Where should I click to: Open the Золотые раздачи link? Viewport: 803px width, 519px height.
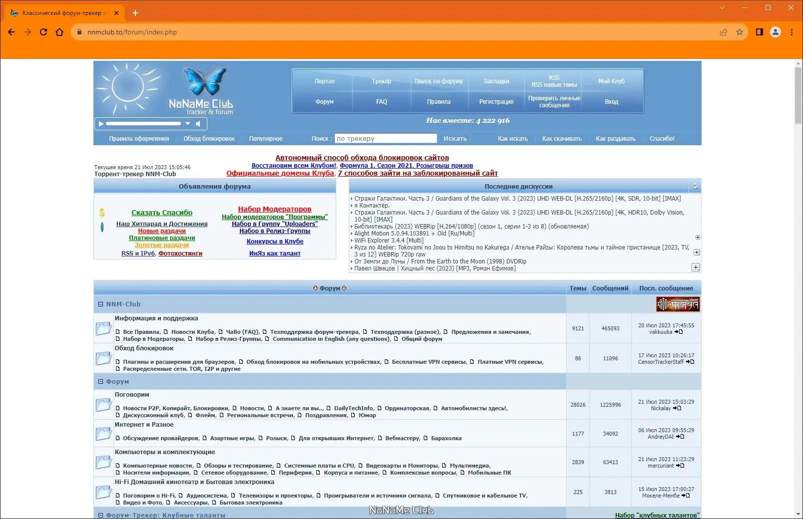pos(162,245)
